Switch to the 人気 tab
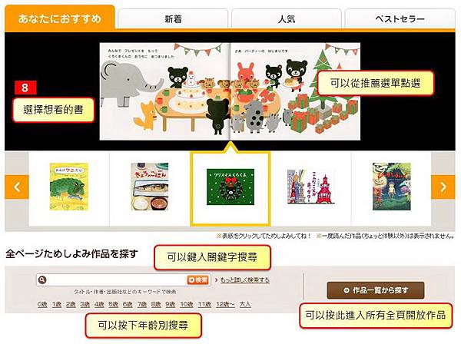The width and height of the screenshot is (461, 344). (x=287, y=18)
